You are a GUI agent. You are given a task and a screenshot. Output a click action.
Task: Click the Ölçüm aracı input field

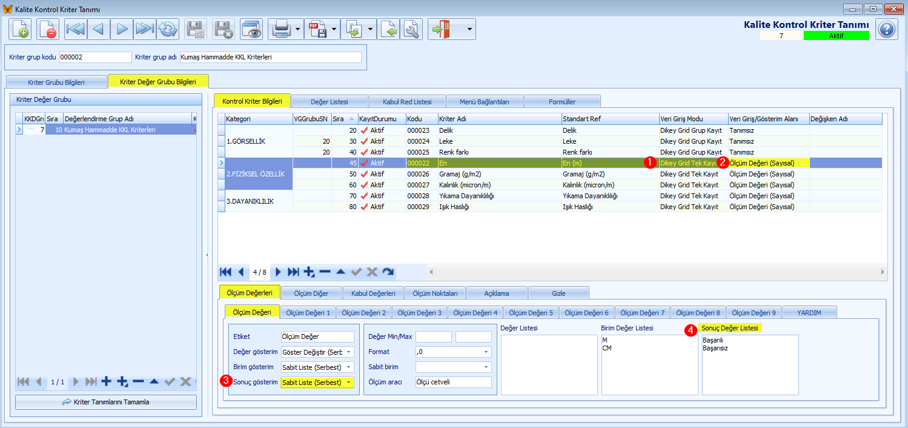[454, 382]
